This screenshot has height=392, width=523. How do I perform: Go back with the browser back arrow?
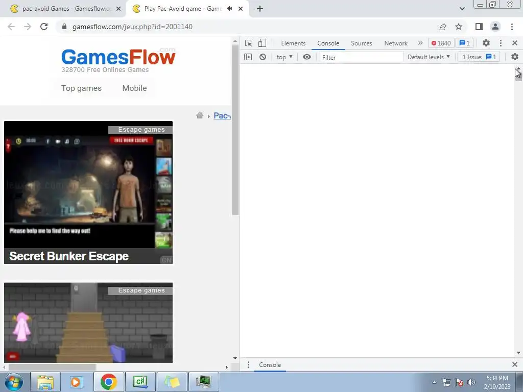[11, 27]
